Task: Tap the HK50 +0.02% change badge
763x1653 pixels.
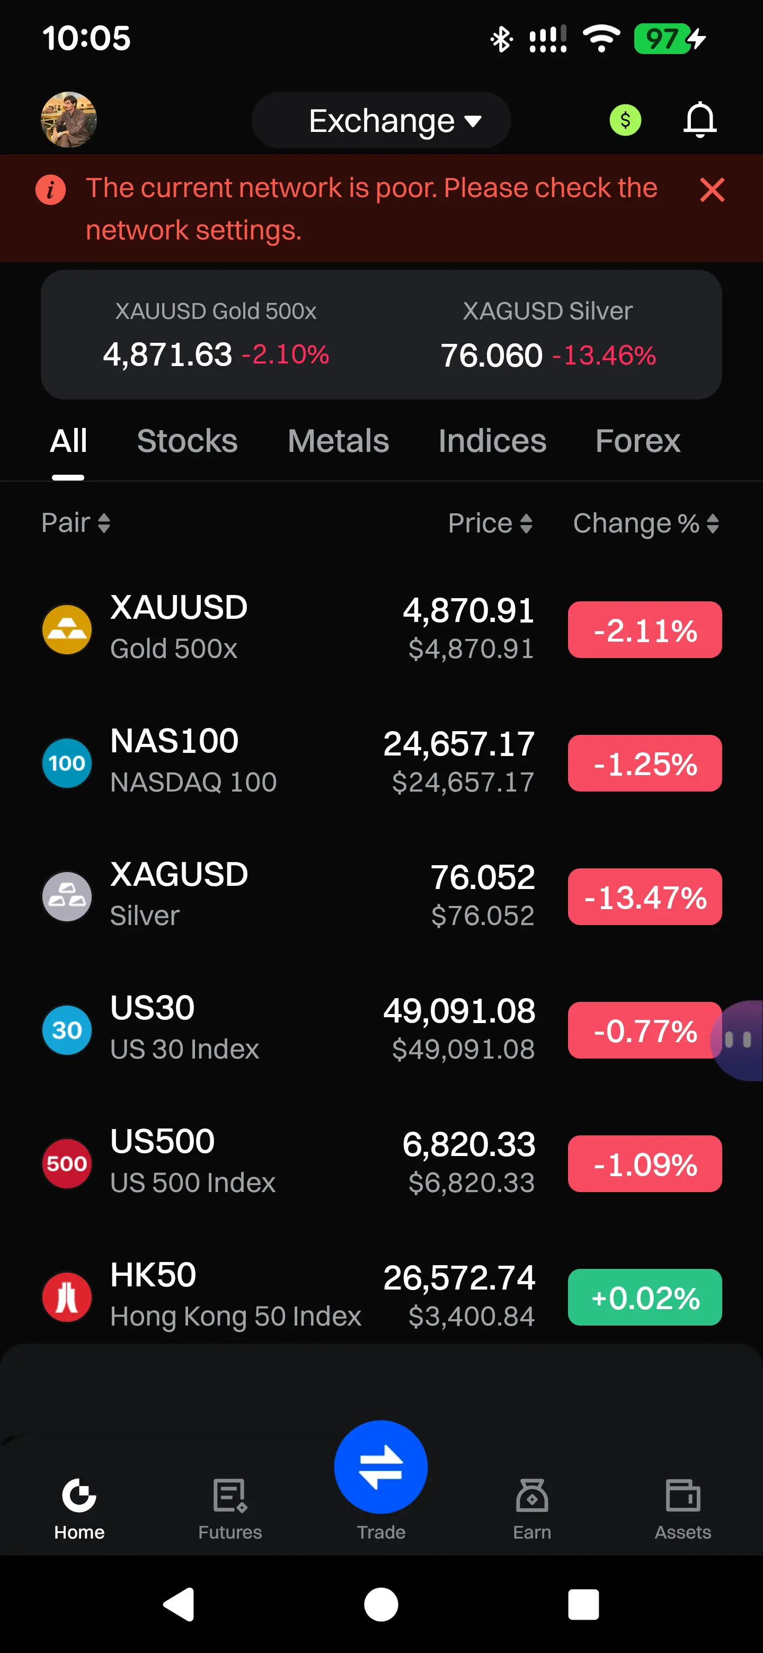Action: [645, 1297]
